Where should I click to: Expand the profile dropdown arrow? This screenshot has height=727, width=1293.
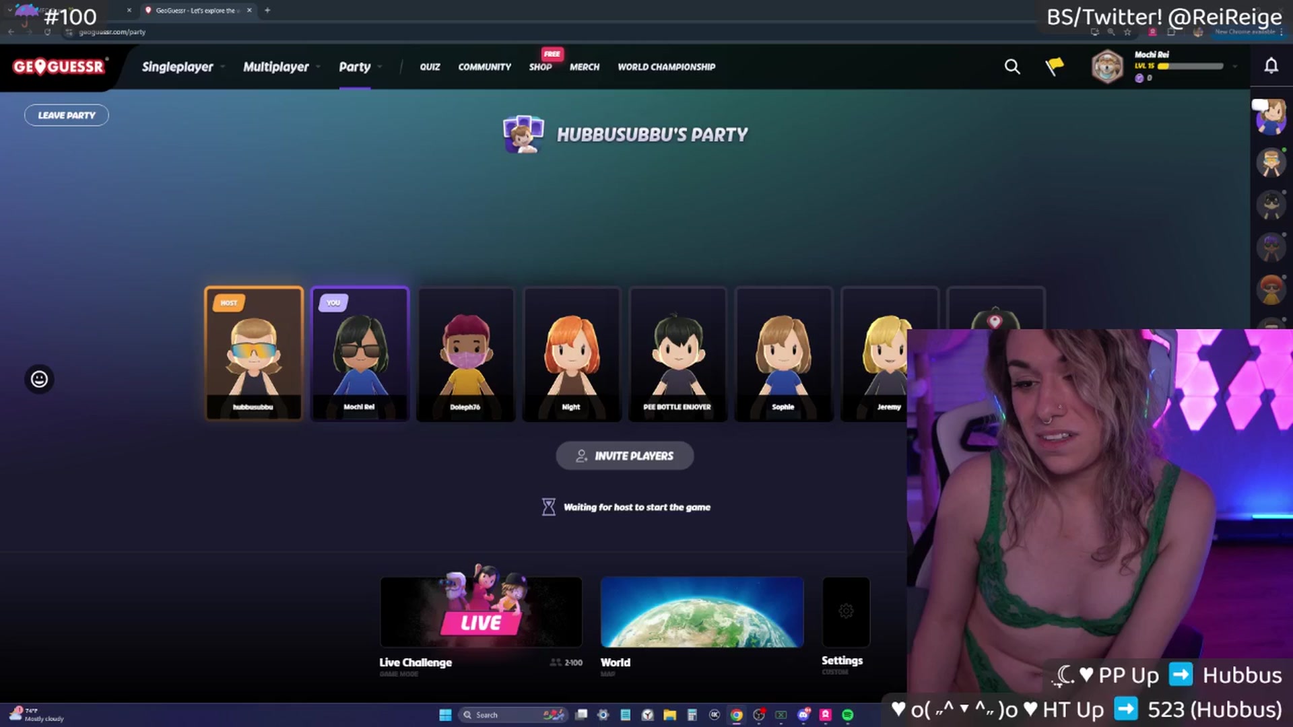(x=1235, y=67)
